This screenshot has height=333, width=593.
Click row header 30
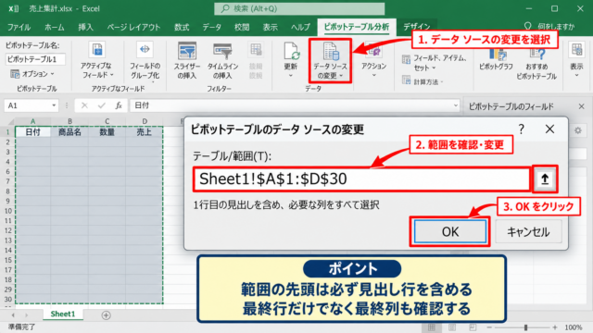coord(7,299)
